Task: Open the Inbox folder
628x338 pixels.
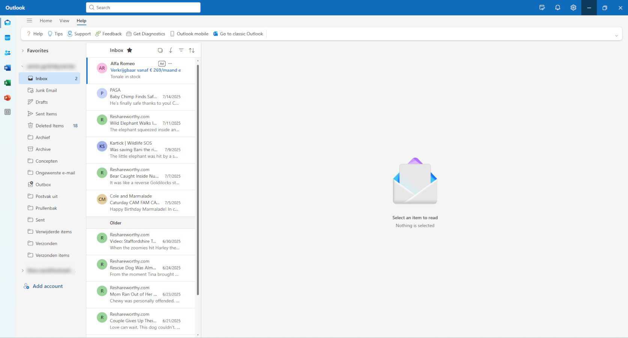Action: (x=50, y=78)
